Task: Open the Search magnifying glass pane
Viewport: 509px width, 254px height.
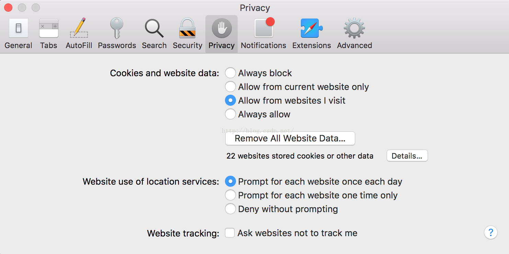Action: 154,34
